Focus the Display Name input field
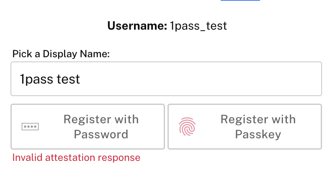 (166, 79)
